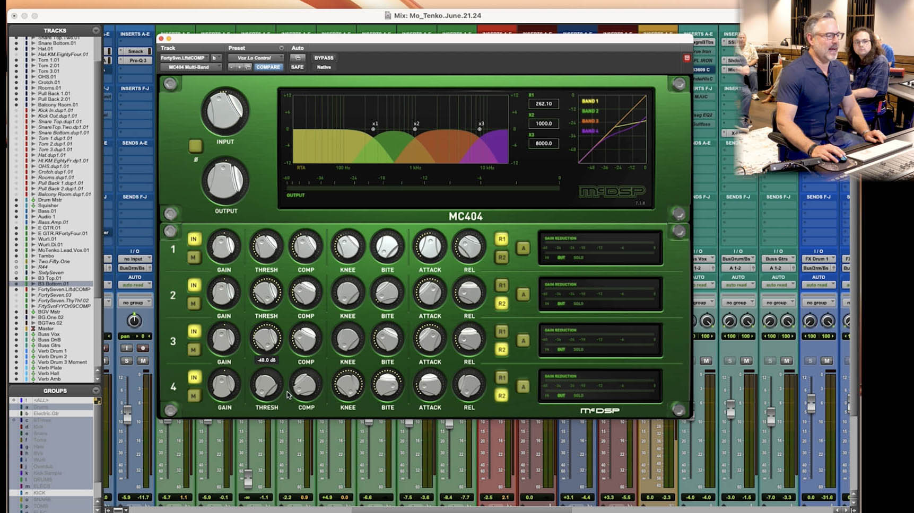Click the MC404 INPUT knob
The image size is (914, 513).
coord(225,111)
